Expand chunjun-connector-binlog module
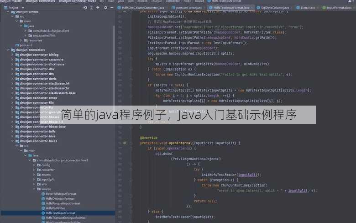Screen dimensions: 356x223 coord(12,55)
